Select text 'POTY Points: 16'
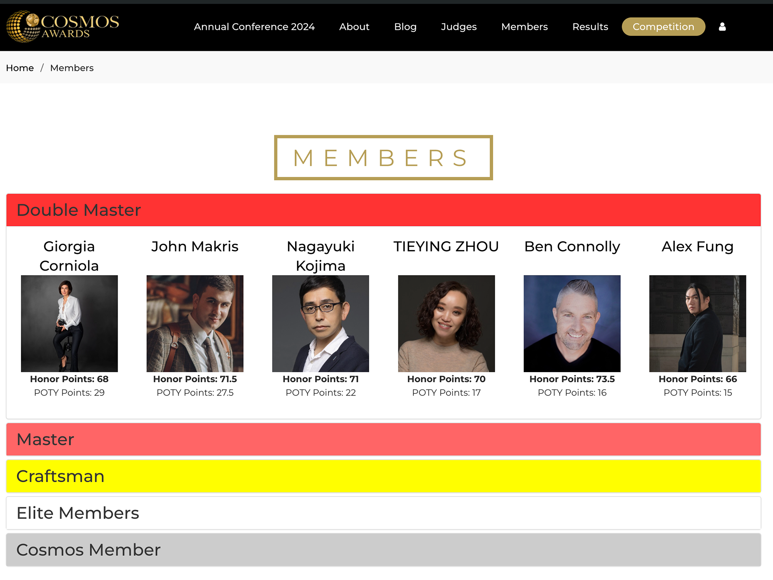 [572, 393]
